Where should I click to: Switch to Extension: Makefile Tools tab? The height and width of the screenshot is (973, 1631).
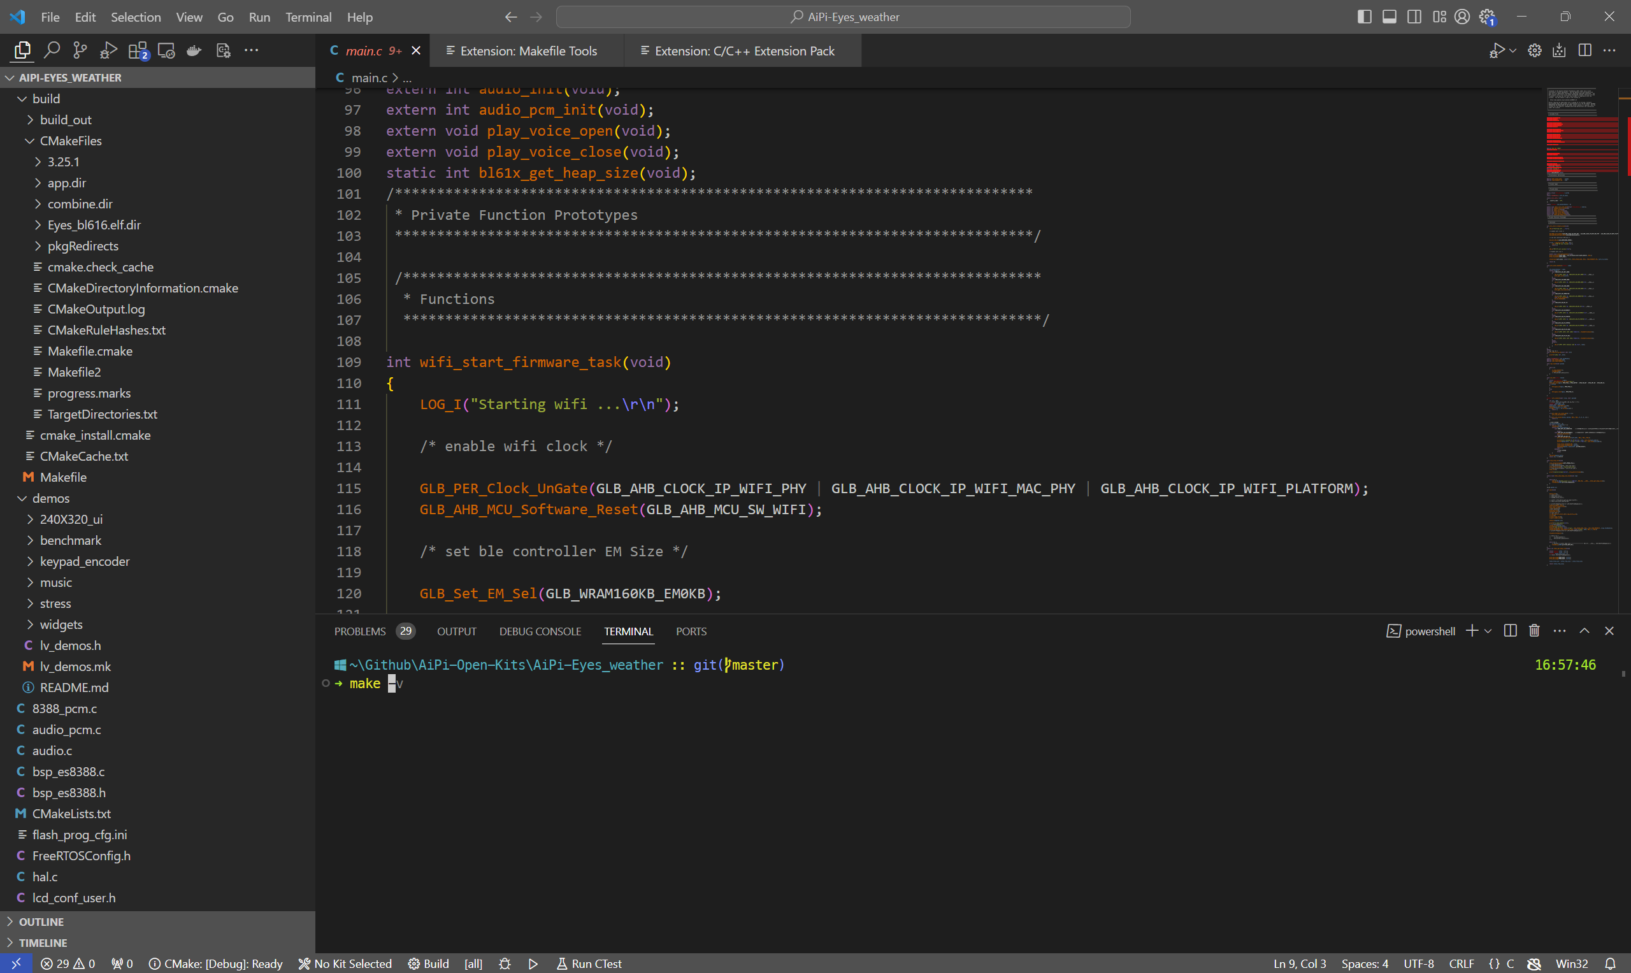coord(528,51)
